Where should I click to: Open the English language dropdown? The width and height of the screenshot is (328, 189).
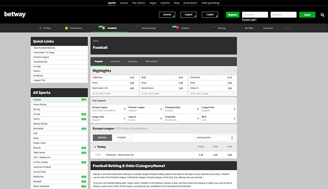point(210,15)
